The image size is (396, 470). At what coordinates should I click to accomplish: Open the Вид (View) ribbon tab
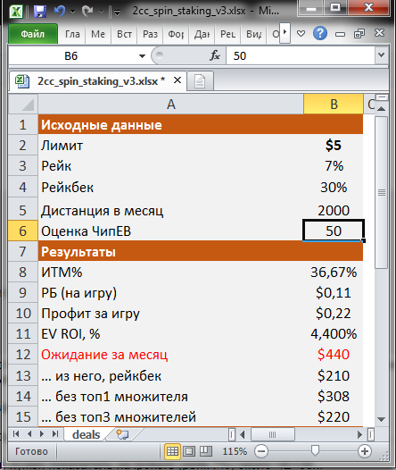tap(253, 34)
